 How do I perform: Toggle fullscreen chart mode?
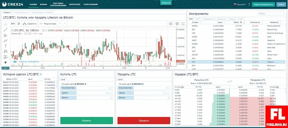pos(183,24)
